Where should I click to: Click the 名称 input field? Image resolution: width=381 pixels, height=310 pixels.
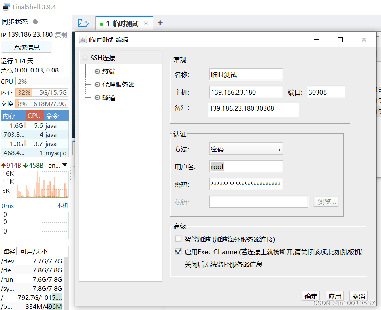tap(246, 74)
